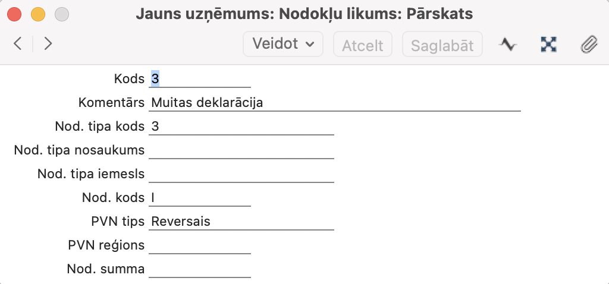Click the PVN reģions field
The width and height of the screenshot is (609, 284).
[200, 245]
